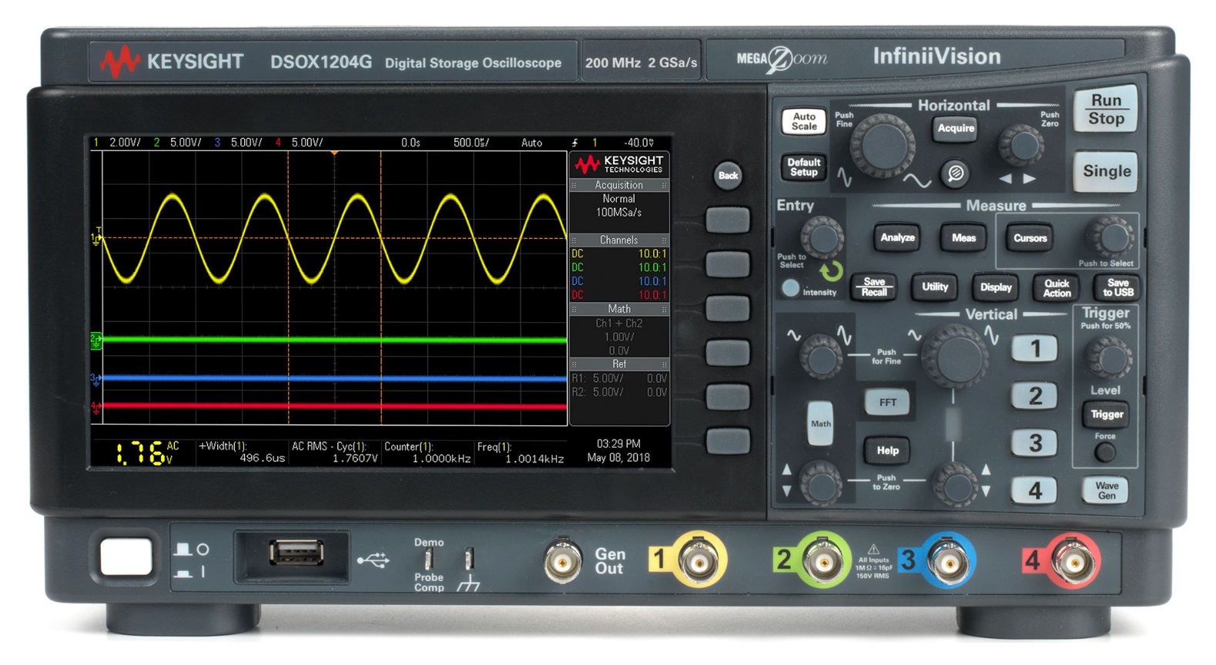Click the Freq(1) measurement readout
Image resolution: width=1216 pixels, height=665 pixels.
click(x=520, y=452)
